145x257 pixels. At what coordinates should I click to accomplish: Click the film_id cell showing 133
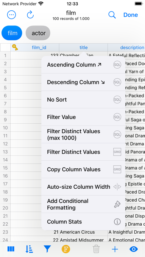pos(35,55)
